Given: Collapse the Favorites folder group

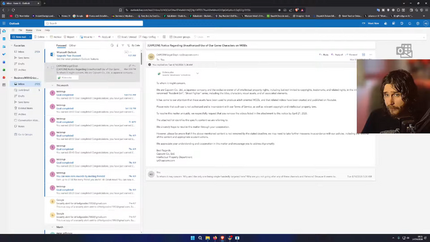Looking at the screenshot, I should (12, 46).
